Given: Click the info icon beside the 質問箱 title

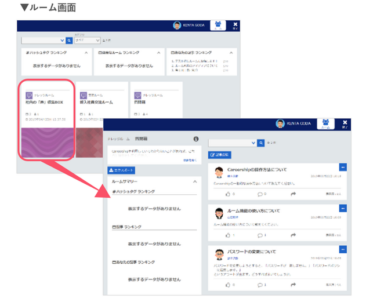Looking at the screenshot, I should pos(195,139).
